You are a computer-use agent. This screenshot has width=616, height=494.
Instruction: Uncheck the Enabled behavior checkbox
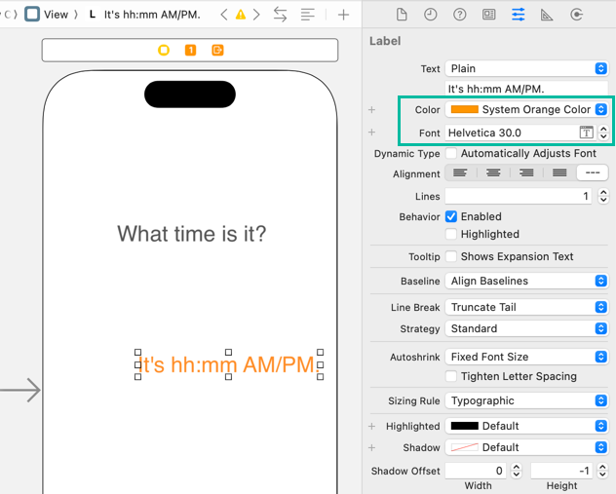click(x=451, y=216)
